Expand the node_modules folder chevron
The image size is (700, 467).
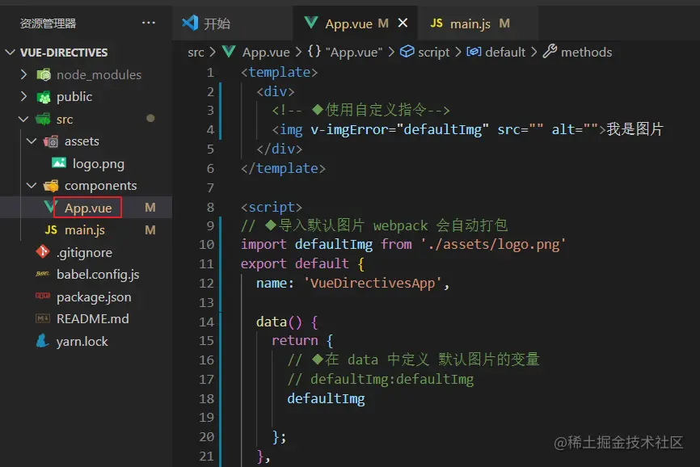tap(23, 74)
